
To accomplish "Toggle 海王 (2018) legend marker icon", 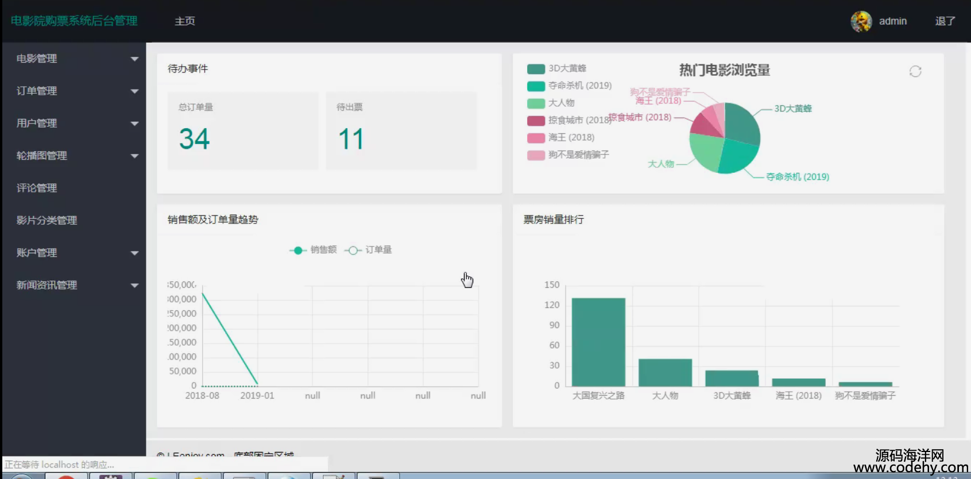I will (536, 138).
